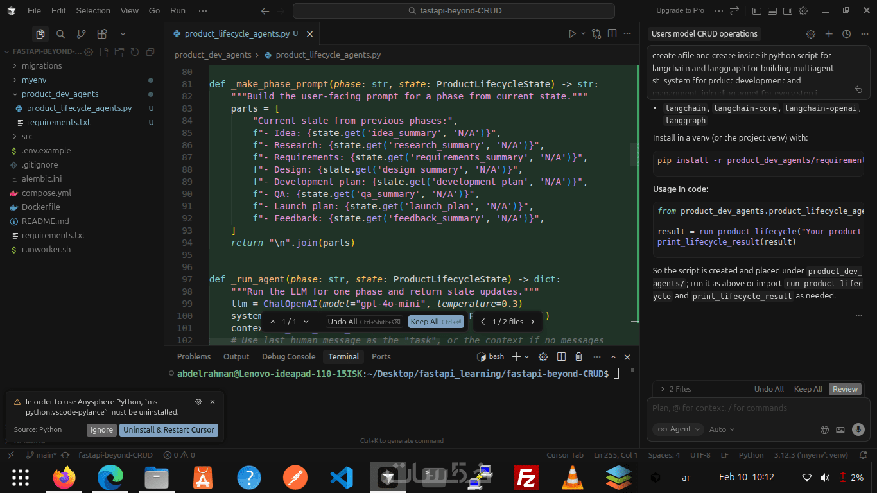Show more activity bar views chevron
877x493 pixels.
(x=123, y=34)
